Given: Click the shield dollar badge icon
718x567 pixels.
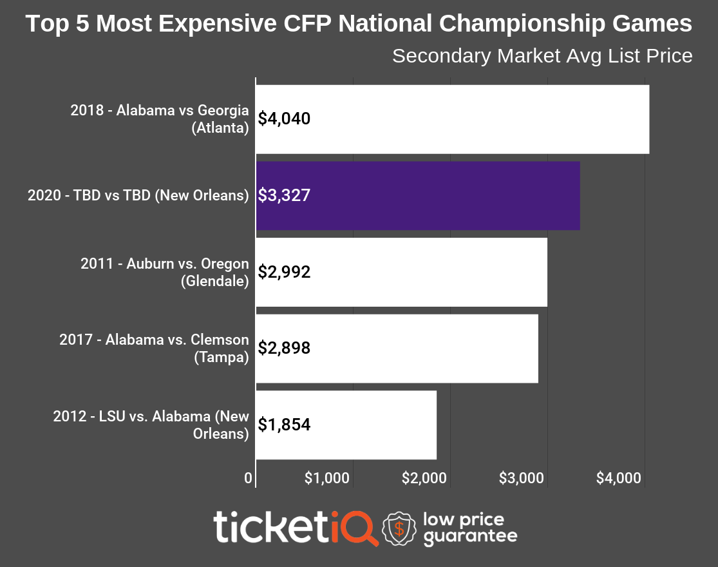Looking at the screenshot, I should 399,530.
